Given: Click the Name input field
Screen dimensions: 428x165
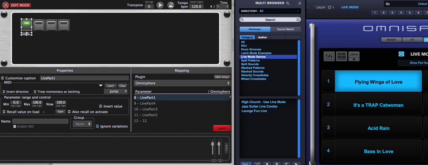Looking at the screenshot, I should coord(40,121).
